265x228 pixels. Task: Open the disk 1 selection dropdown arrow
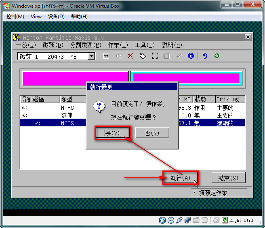click(91, 56)
